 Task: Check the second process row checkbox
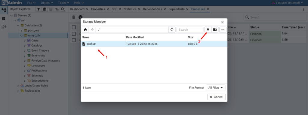click(x=74, y=40)
